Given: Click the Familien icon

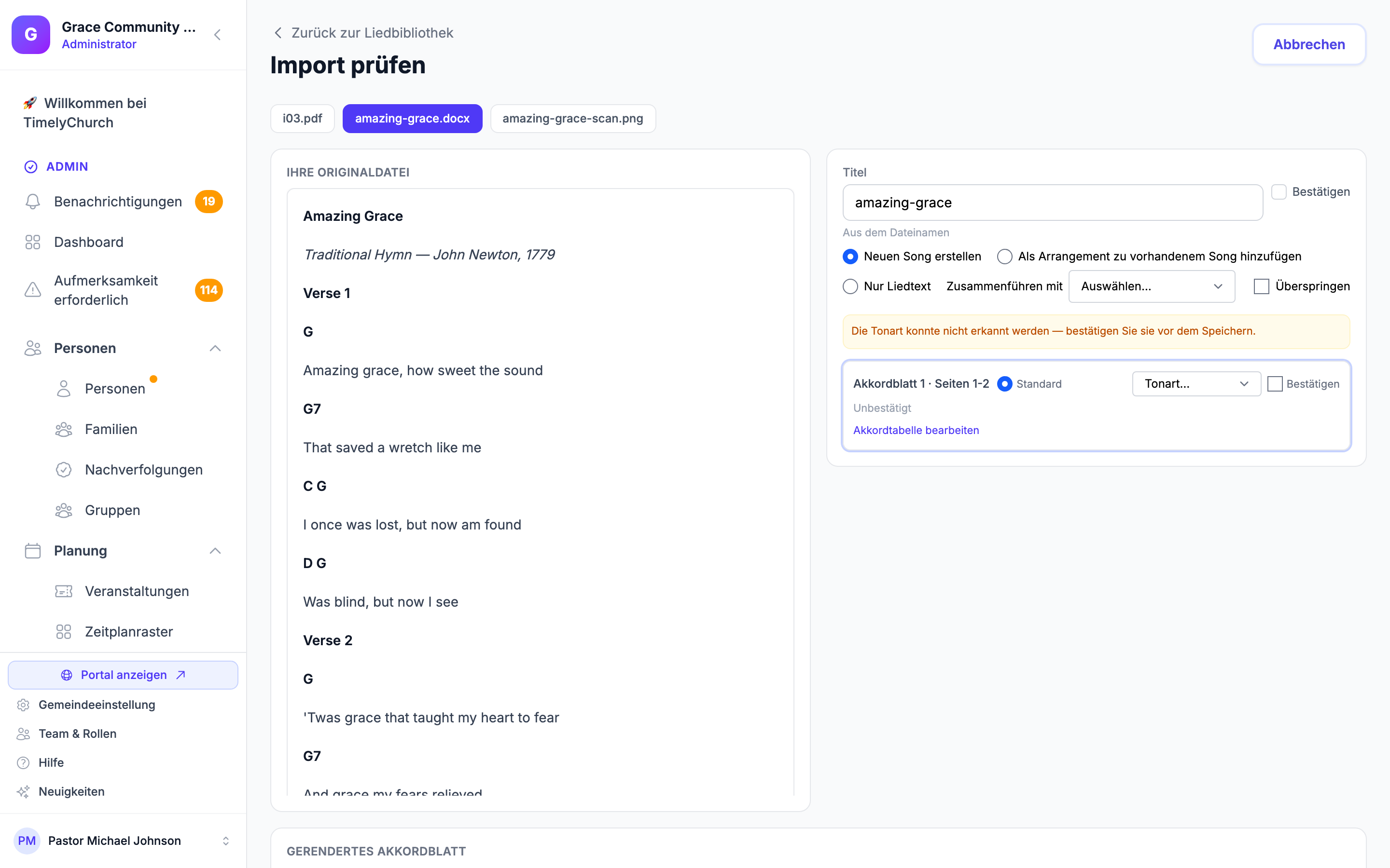Looking at the screenshot, I should point(64,429).
